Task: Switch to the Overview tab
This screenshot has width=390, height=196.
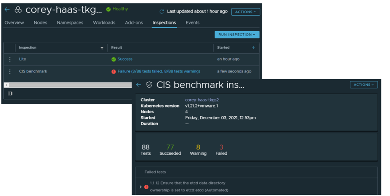Action: (14, 22)
